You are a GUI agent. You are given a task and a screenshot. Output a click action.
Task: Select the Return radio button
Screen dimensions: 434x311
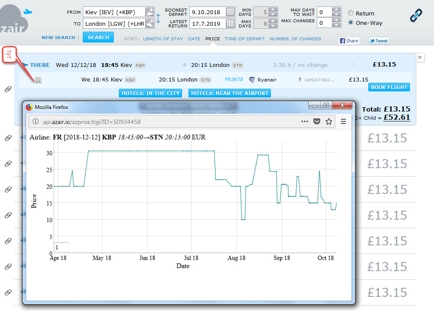point(351,13)
